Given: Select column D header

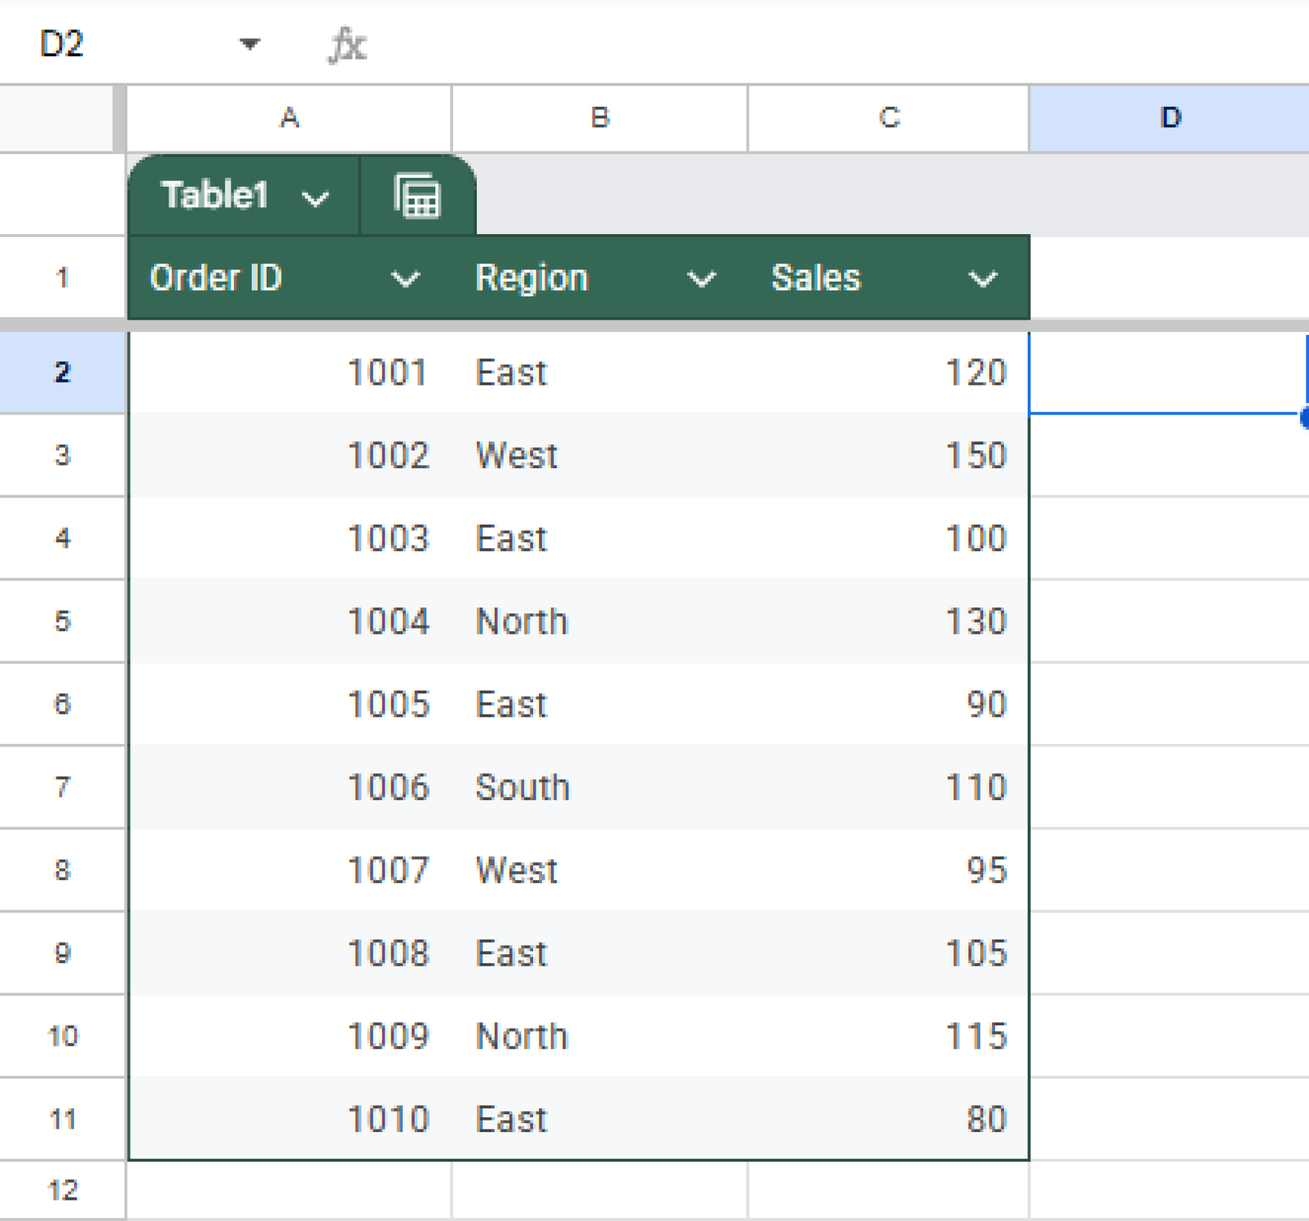Looking at the screenshot, I should (1170, 118).
